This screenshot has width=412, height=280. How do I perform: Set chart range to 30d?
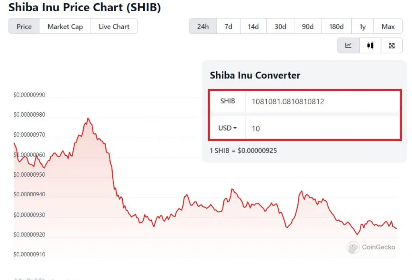tap(280, 26)
